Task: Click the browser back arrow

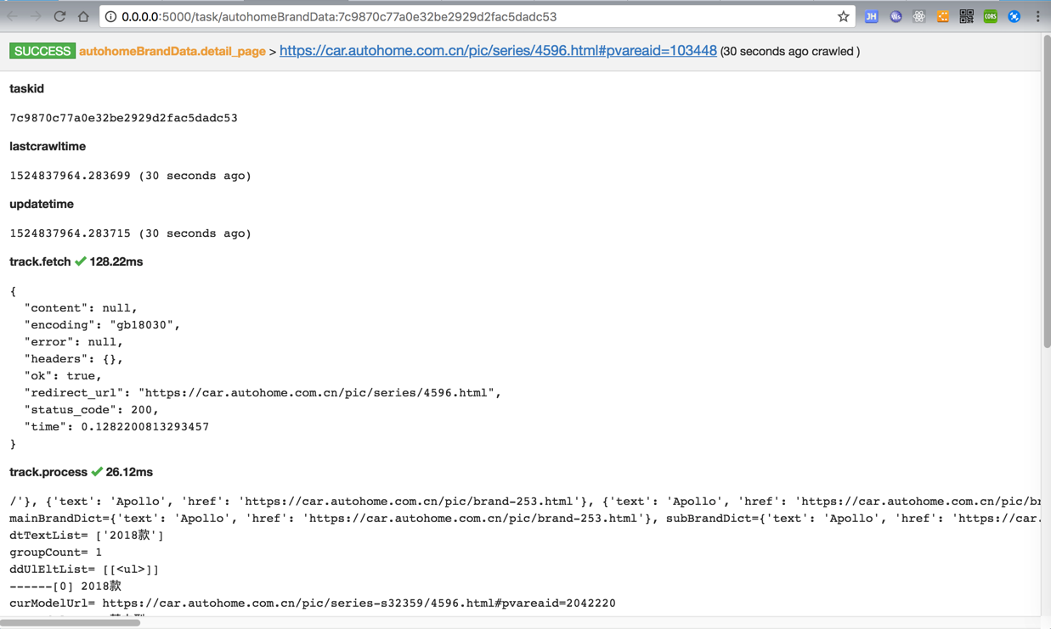Action: pos(13,16)
